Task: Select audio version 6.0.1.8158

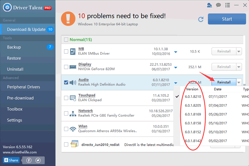Action: pyautogui.click(x=193, y=123)
